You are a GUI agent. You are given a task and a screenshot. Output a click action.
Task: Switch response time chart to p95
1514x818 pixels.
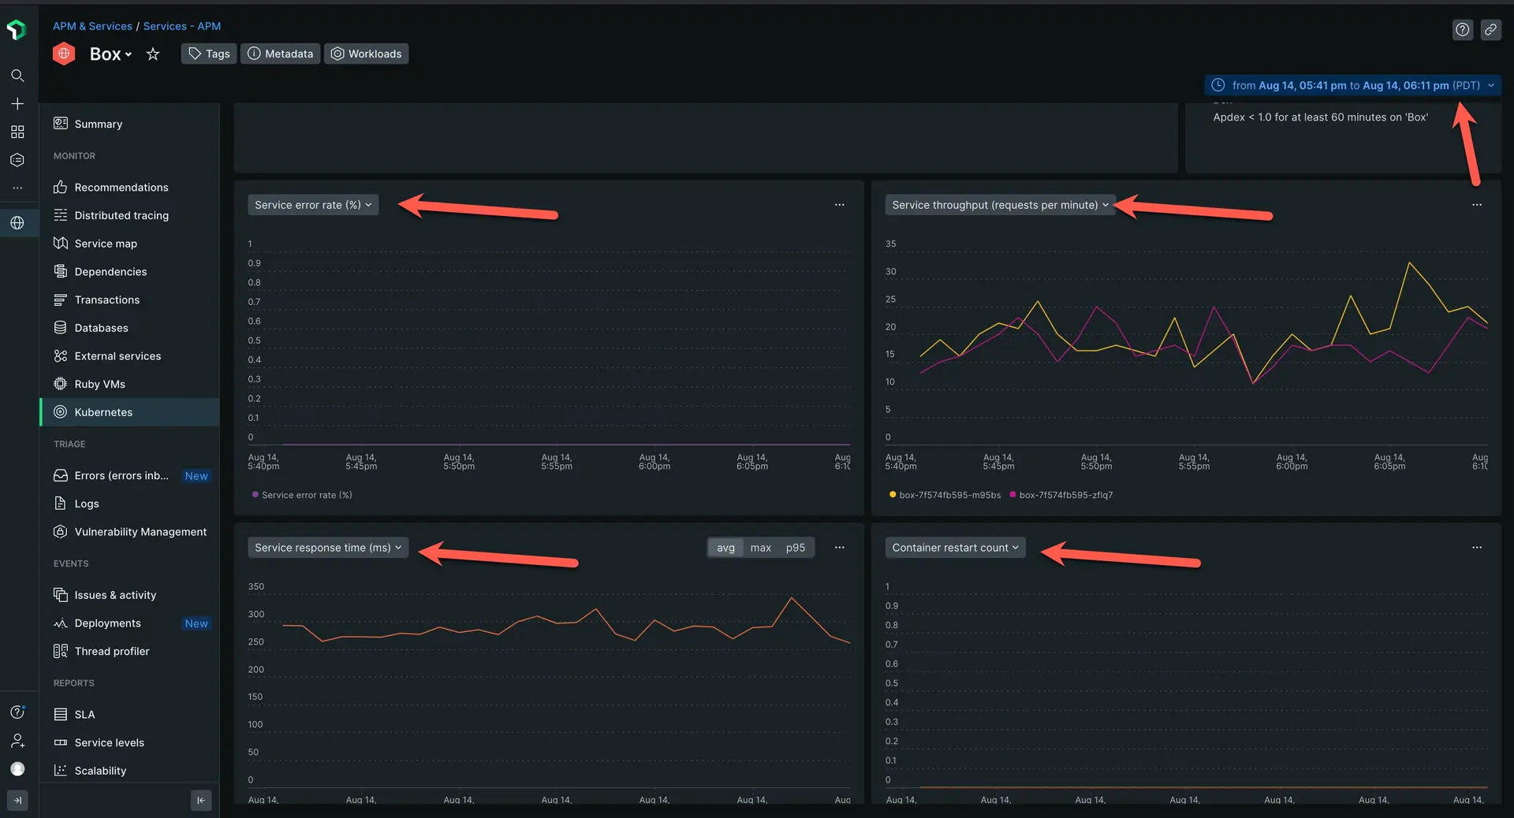click(795, 548)
